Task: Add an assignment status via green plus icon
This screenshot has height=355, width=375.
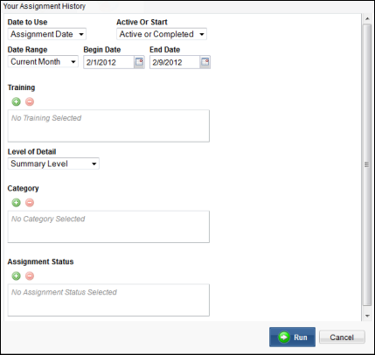Action: click(17, 275)
